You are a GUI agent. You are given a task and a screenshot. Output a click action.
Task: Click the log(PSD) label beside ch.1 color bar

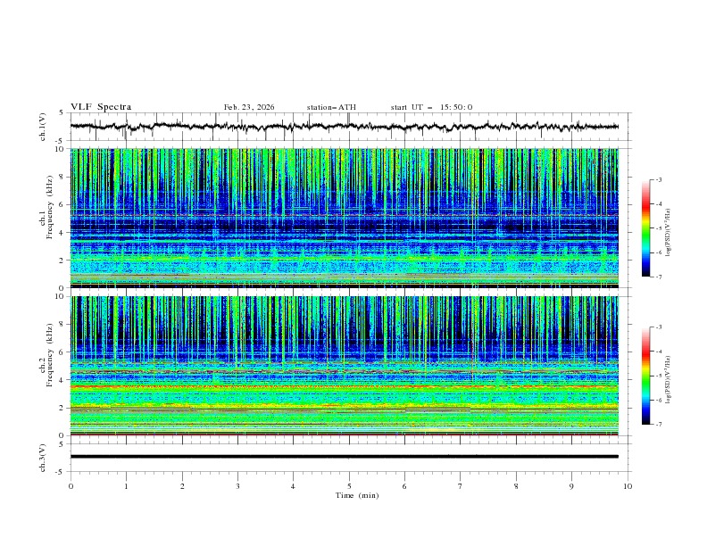[x=668, y=233]
